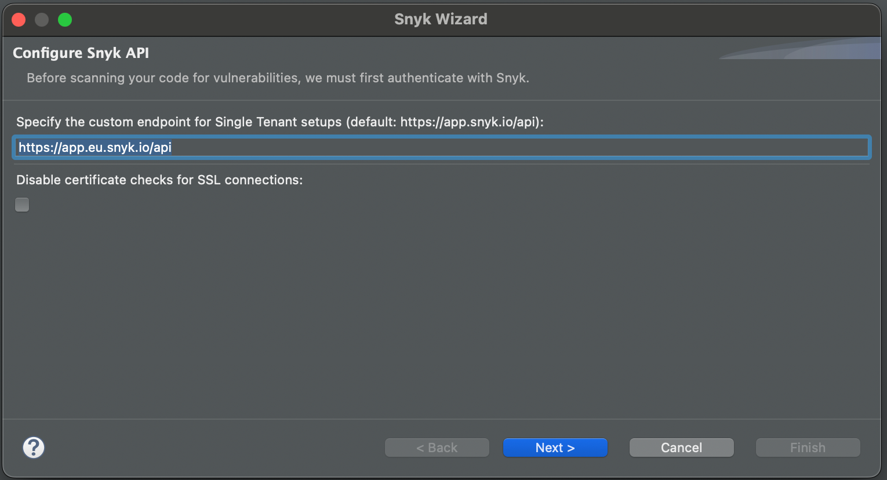Focus the custom endpoint URL field
887x480 pixels.
pyautogui.click(x=441, y=147)
